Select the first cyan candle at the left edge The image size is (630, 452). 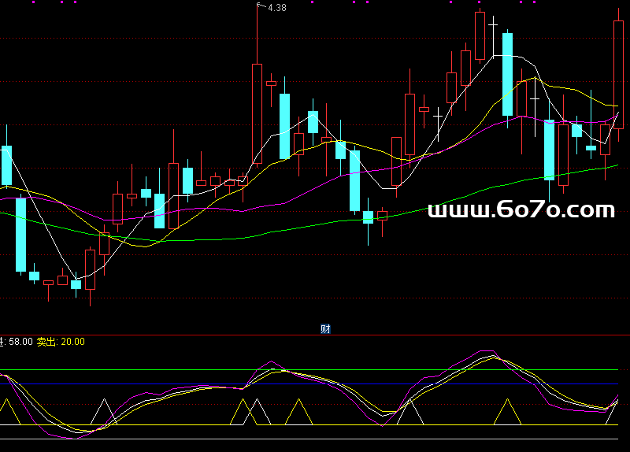click(x=7, y=165)
